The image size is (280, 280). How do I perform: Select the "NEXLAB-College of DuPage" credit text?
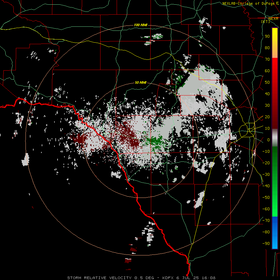coord(248,3)
